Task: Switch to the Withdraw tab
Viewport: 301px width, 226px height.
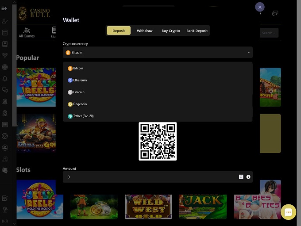Action: [144, 31]
